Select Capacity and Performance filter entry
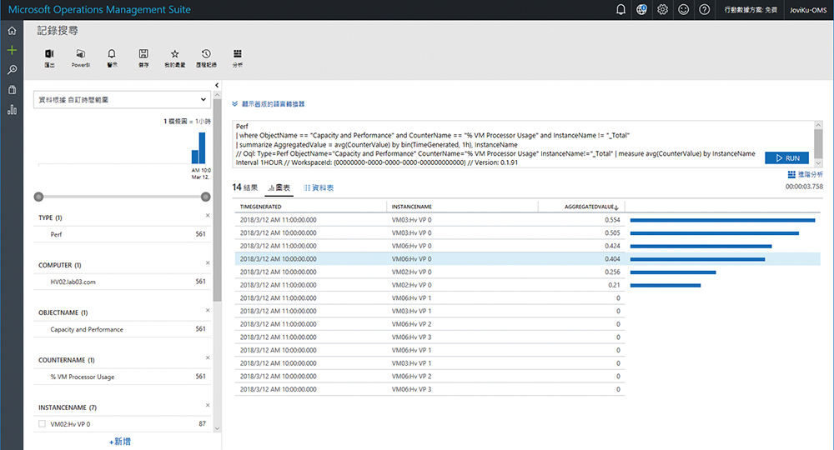Viewport: 834px width, 450px height. (122, 329)
